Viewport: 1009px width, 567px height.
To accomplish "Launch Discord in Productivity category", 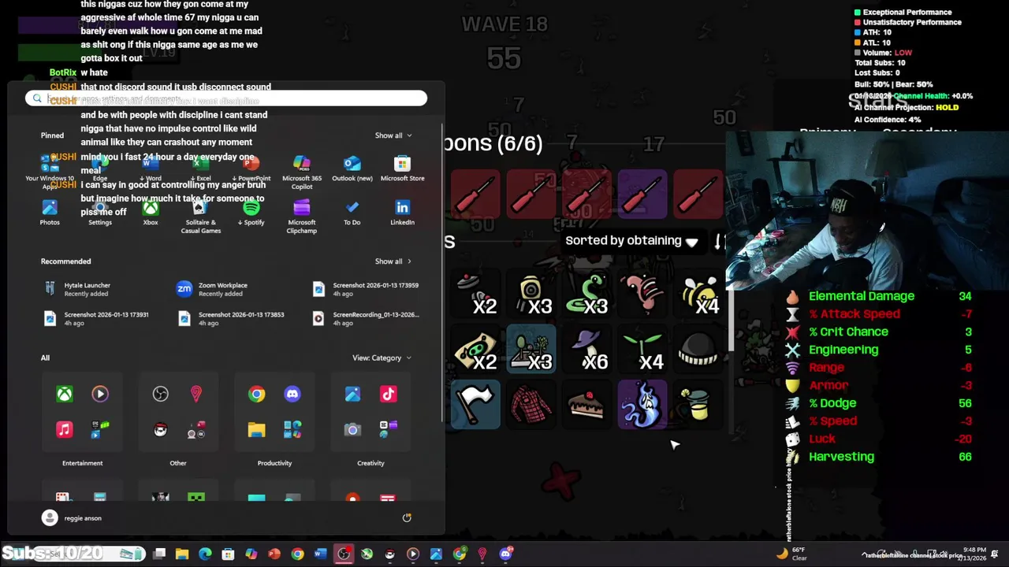I will pos(292,394).
